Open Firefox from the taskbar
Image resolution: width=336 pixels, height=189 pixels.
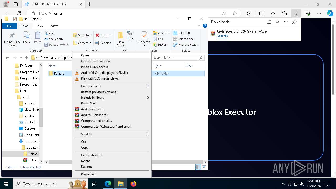(133, 184)
